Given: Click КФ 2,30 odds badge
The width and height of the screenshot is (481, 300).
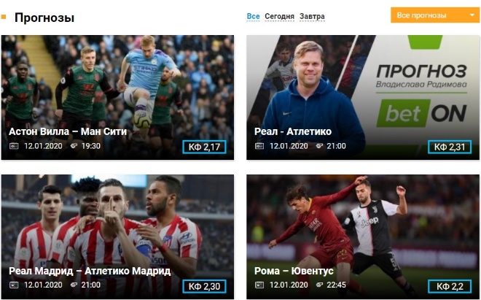Looking at the screenshot, I should [204, 286].
